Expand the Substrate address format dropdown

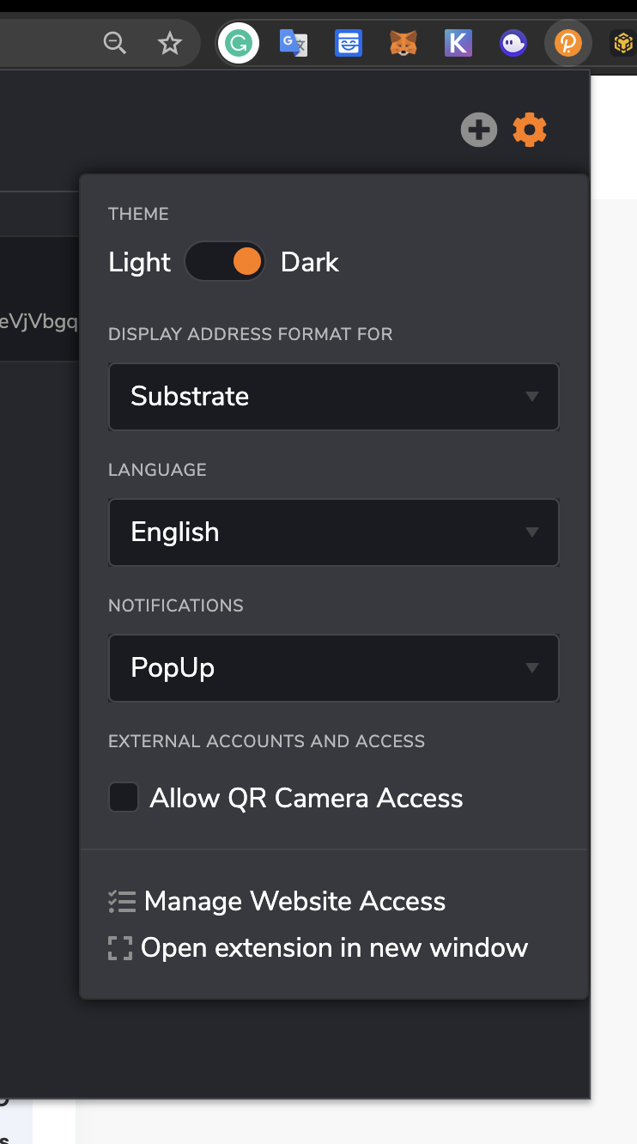pyautogui.click(x=334, y=397)
